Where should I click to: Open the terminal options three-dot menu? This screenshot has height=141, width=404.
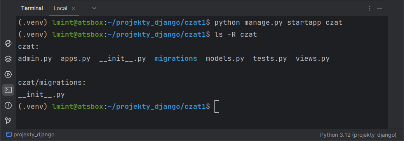[369, 8]
